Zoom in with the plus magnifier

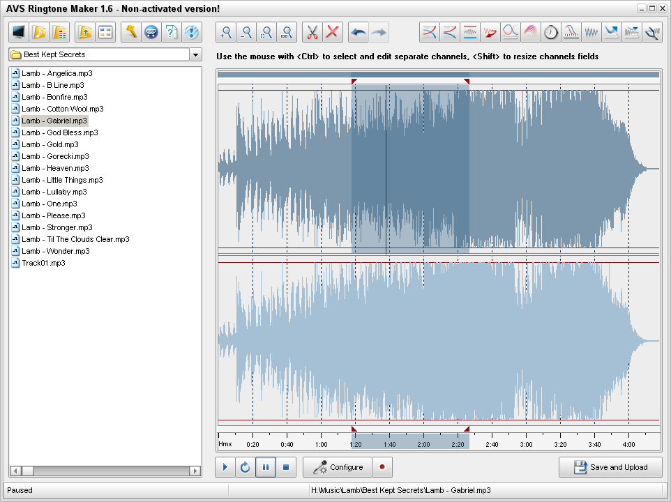[225, 32]
